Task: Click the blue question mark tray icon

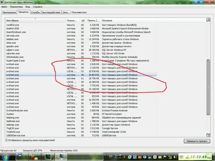Action: pos(116,156)
